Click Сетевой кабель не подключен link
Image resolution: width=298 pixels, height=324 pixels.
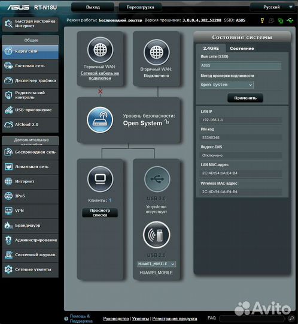click(100, 76)
